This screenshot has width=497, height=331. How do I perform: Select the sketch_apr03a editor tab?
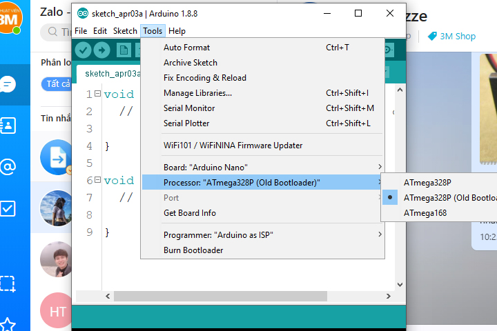(108, 74)
